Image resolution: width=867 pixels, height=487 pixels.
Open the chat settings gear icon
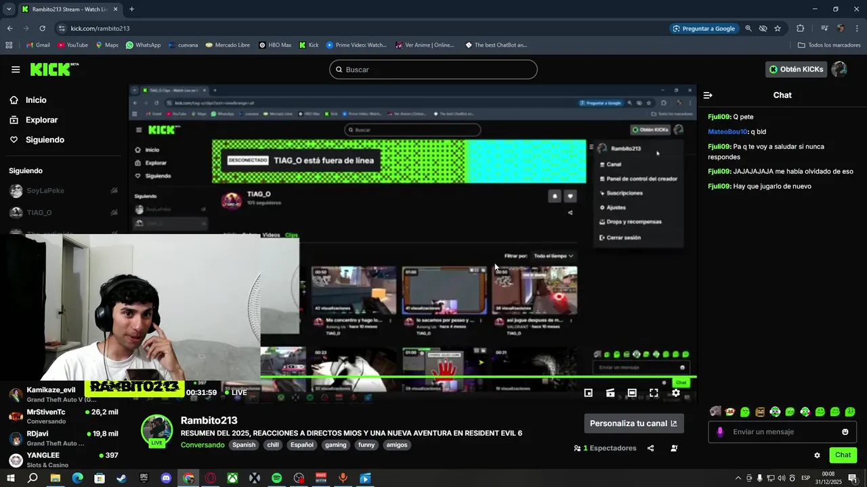[817, 455]
